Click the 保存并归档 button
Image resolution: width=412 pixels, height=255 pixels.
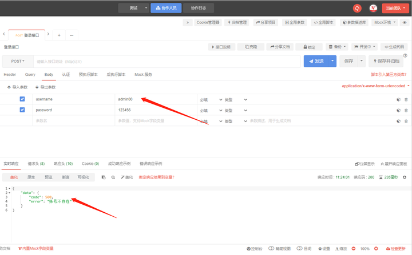coord(386,62)
